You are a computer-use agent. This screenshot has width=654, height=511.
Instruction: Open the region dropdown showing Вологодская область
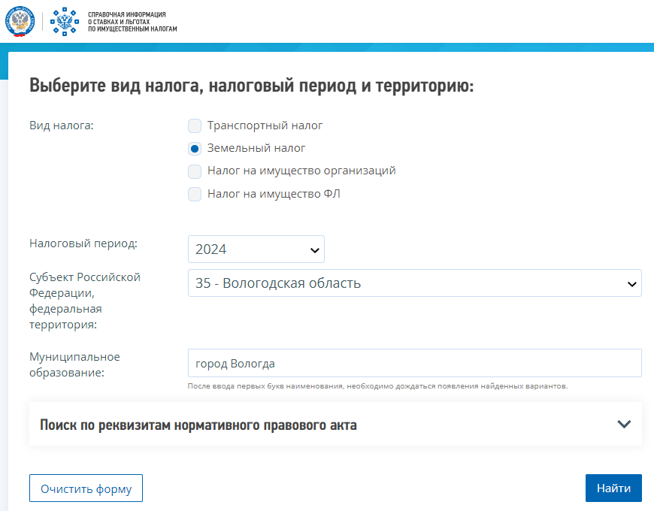415,283
